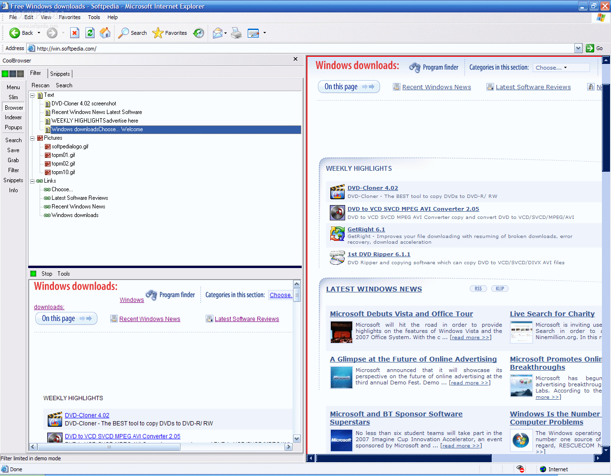
Task: Click the preview pane horizontal scrollbar thumb
Action: click(x=109, y=447)
